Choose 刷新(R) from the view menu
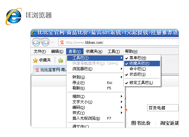Image resolution: width=189 pixels, height=137 pixels. click(95, 88)
